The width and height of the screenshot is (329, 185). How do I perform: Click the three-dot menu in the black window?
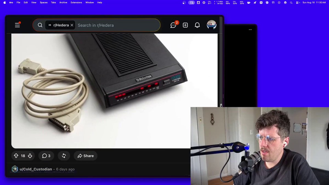250,30
